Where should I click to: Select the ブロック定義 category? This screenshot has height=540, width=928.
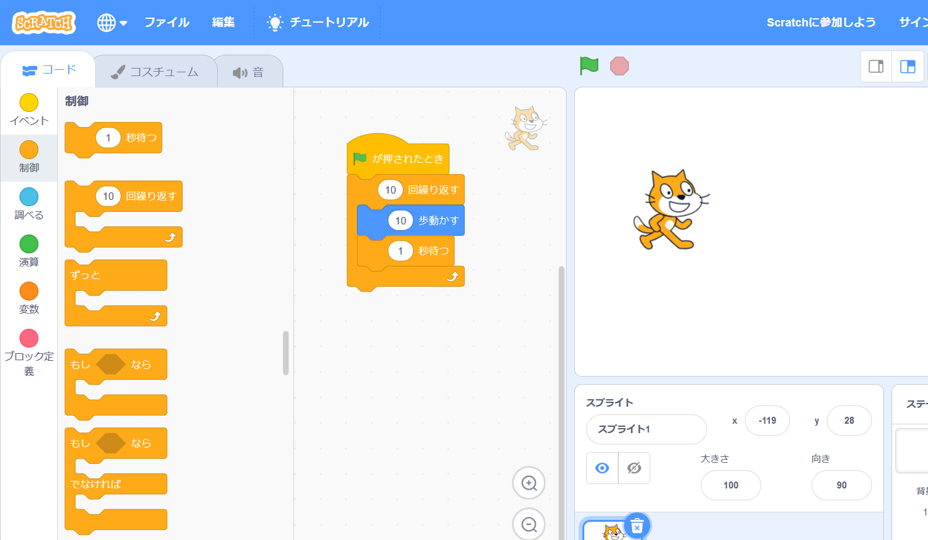29,353
